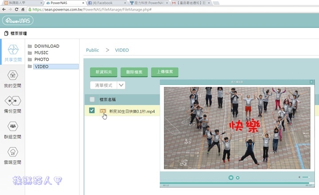The height and width of the screenshot is (195, 319).
Task: Open 我的空間 in the sidebar
Action: (12, 78)
